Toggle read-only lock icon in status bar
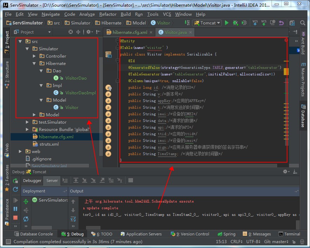The width and height of the screenshot is (310, 248). tap(294, 242)
